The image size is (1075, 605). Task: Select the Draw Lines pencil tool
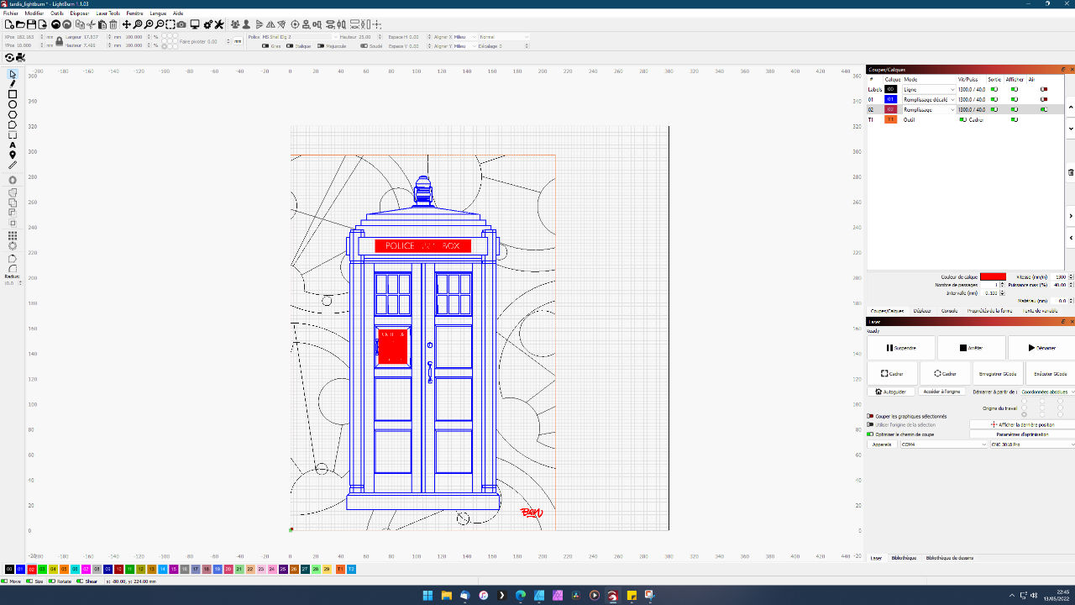(13, 84)
